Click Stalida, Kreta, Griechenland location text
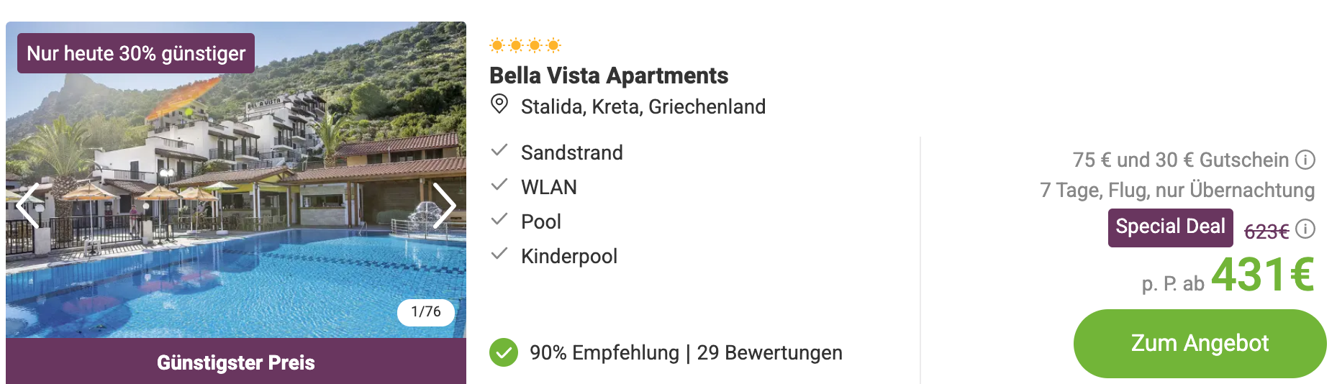This screenshot has width=1337, height=384. click(643, 106)
